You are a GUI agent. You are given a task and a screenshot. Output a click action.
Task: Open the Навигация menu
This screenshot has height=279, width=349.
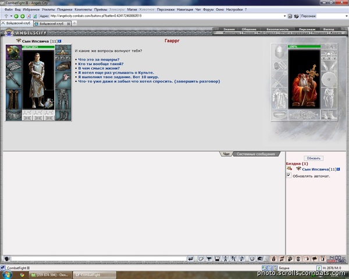click(185, 9)
